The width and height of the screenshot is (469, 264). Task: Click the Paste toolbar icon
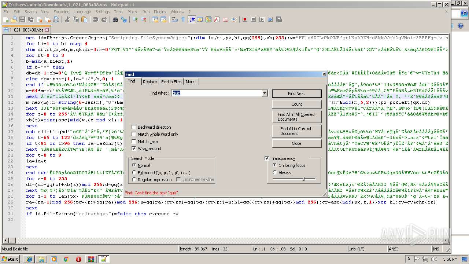(x=84, y=19)
